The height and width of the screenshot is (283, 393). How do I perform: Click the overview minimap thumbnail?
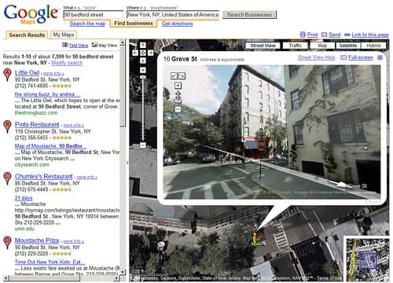(367, 259)
